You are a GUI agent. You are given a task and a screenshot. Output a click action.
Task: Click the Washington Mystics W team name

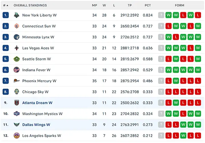pyautogui.click(x=42, y=114)
